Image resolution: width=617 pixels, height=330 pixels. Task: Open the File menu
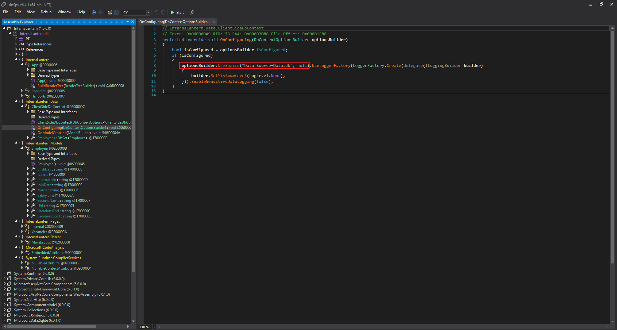click(x=6, y=12)
